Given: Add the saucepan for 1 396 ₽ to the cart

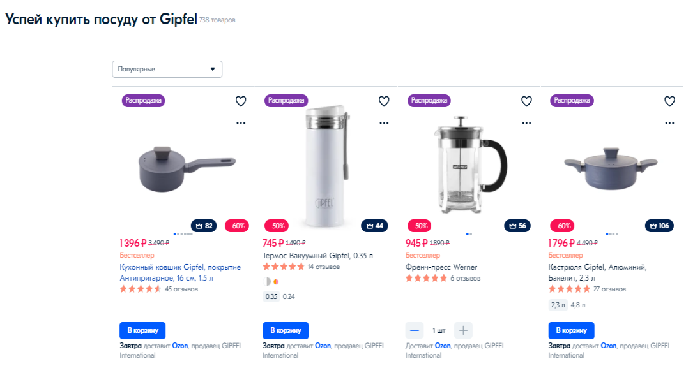Looking at the screenshot, I should 142,331.
